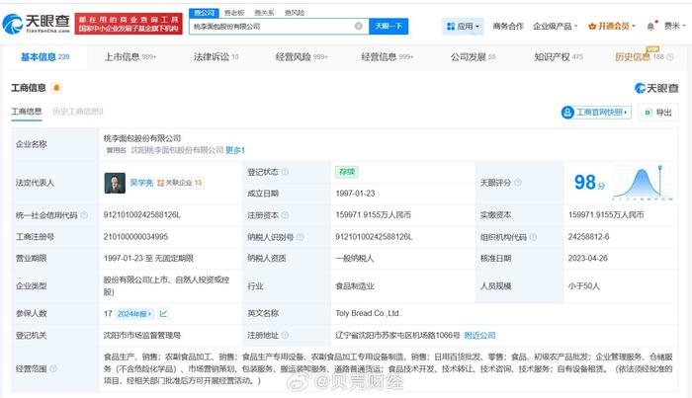Select the 历史工商信息 sub-tab

78,112
